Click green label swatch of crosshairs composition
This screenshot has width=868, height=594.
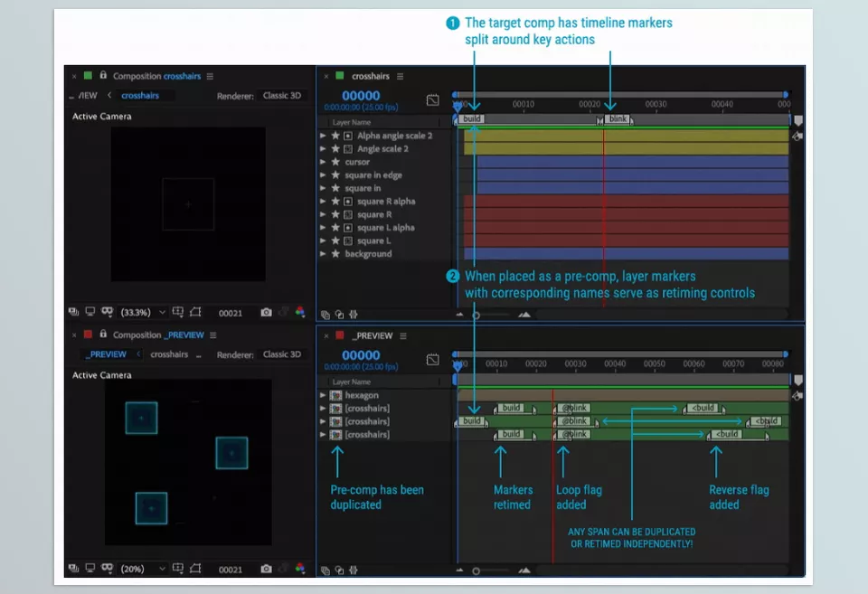tap(88, 75)
